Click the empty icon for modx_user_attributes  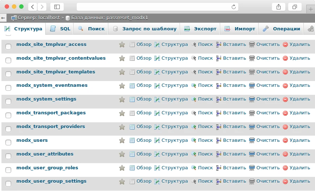point(252,154)
